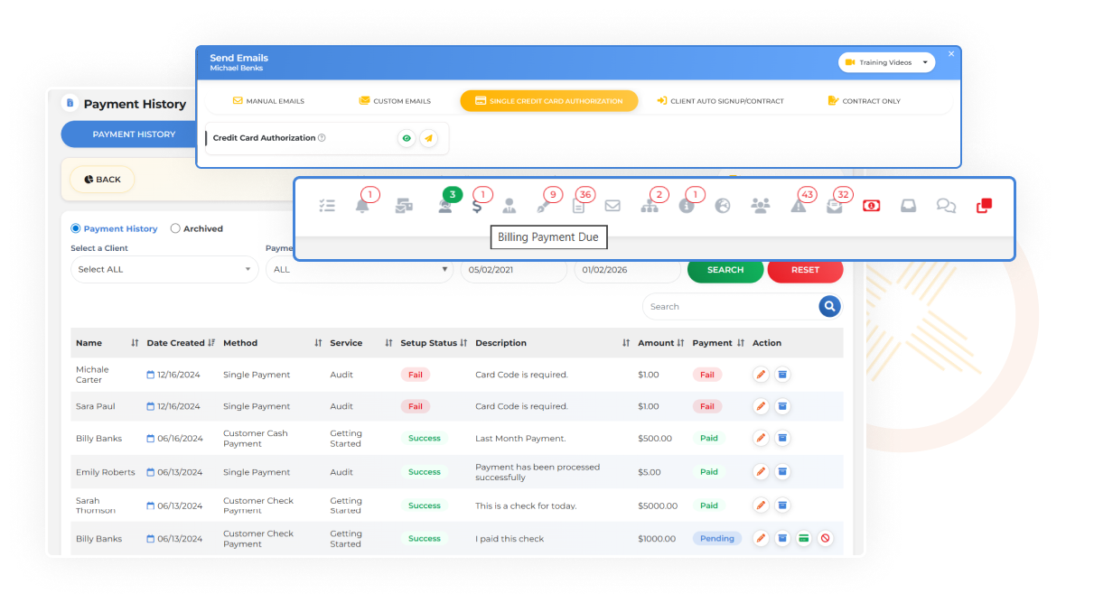Send the Credit Card Authorization email

click(x=429, y=138)
